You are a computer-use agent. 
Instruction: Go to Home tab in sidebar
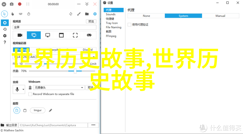click(5, 23)
